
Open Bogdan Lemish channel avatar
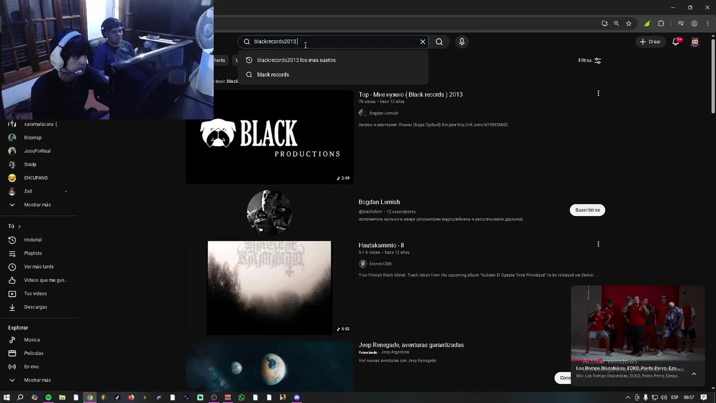point(269,212)
